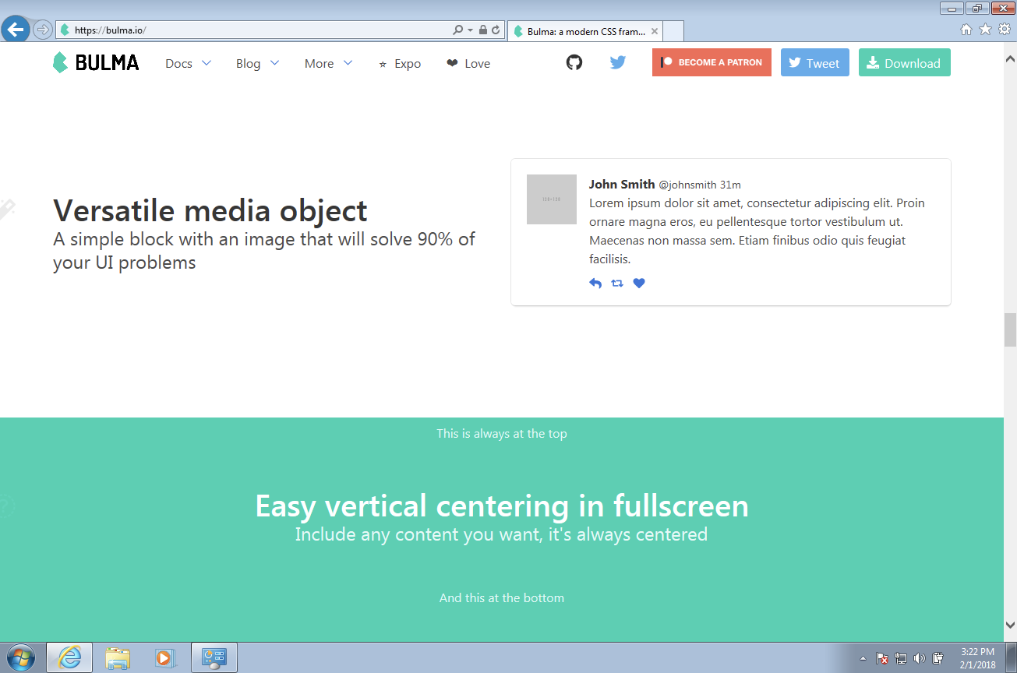Open Bulma's GitHub repository via GitHub icon
Viewport: 1017px width, 673px height.
point(574,62)
